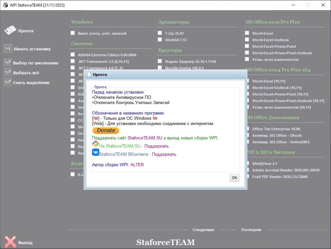The width and height of the screenshot is (331, 249).
Task: Check Word+Excel under Office 2019
Action: point(247,33)
